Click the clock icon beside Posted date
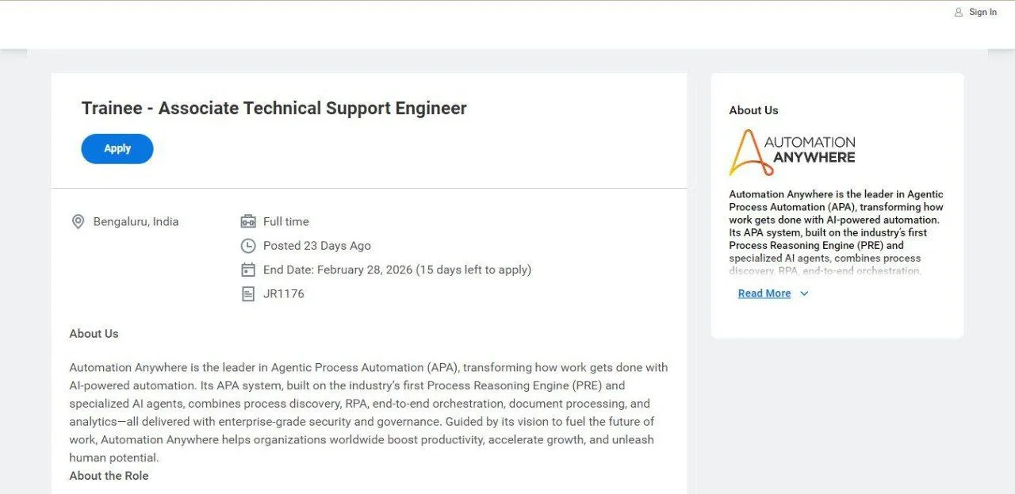 248,246
